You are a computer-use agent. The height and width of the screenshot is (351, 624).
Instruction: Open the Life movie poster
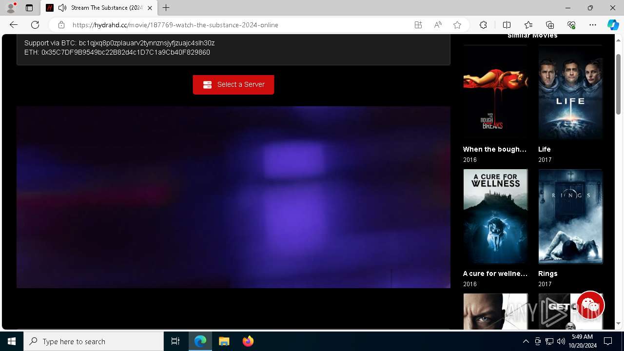570,93
